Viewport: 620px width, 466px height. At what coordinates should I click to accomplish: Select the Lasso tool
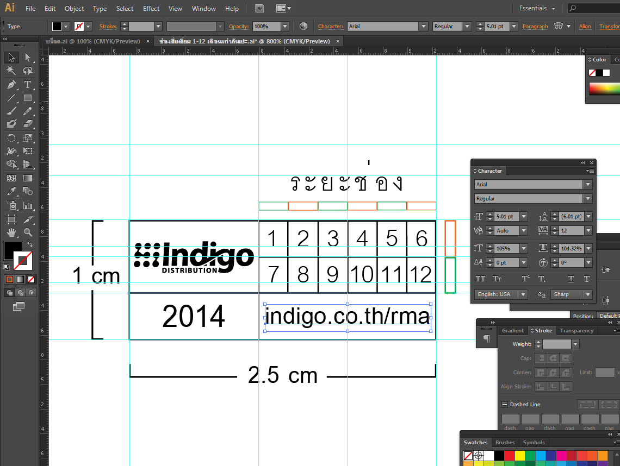28,71
